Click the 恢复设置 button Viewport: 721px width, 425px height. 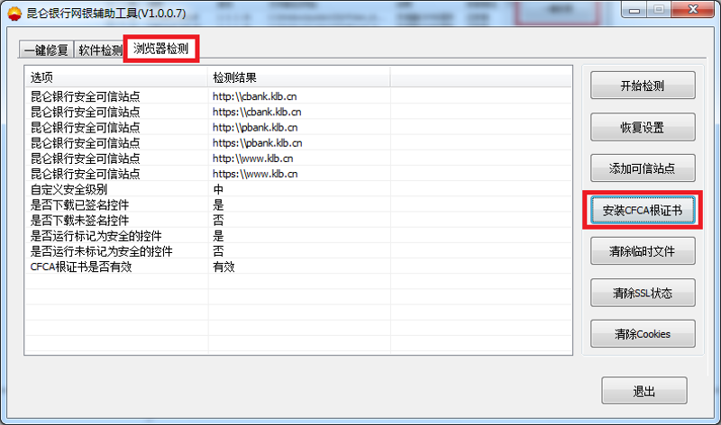click(642, 127)
